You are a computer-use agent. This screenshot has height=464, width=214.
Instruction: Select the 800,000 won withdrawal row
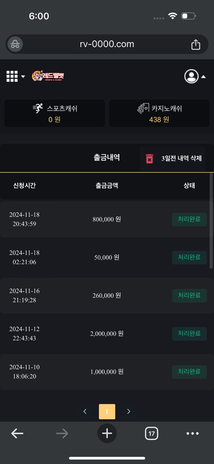(x=106, y=219)
